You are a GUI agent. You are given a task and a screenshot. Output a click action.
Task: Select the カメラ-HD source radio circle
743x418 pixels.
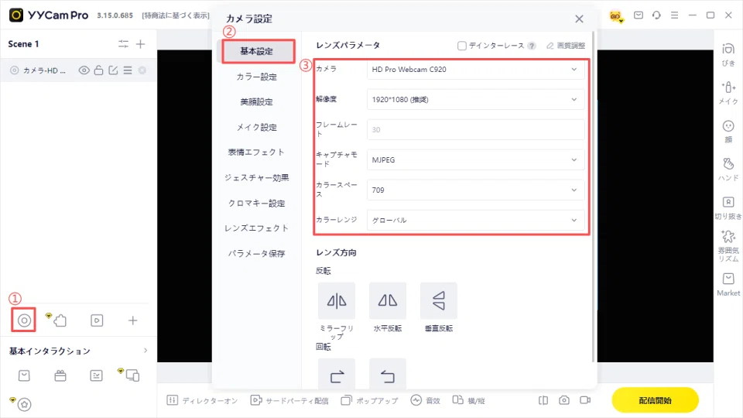click(x=15, y=70)
